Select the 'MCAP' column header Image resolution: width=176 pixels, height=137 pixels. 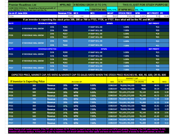[112, 13]
